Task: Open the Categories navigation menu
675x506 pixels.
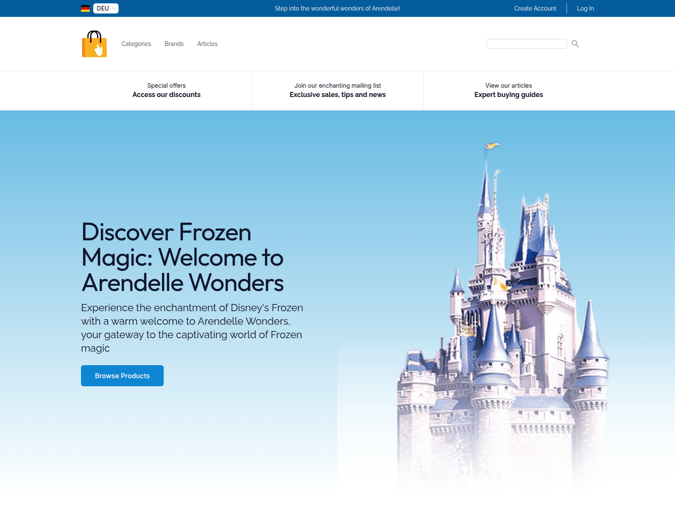Action: pos(136,43)
